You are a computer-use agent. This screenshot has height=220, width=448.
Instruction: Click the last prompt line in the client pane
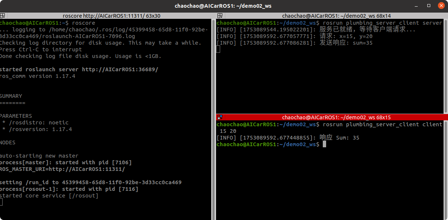click(271, 144)
